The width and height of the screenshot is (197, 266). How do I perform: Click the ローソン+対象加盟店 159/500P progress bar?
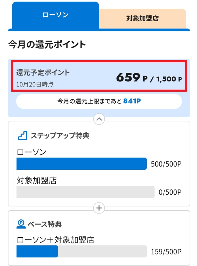click(82, 251)
